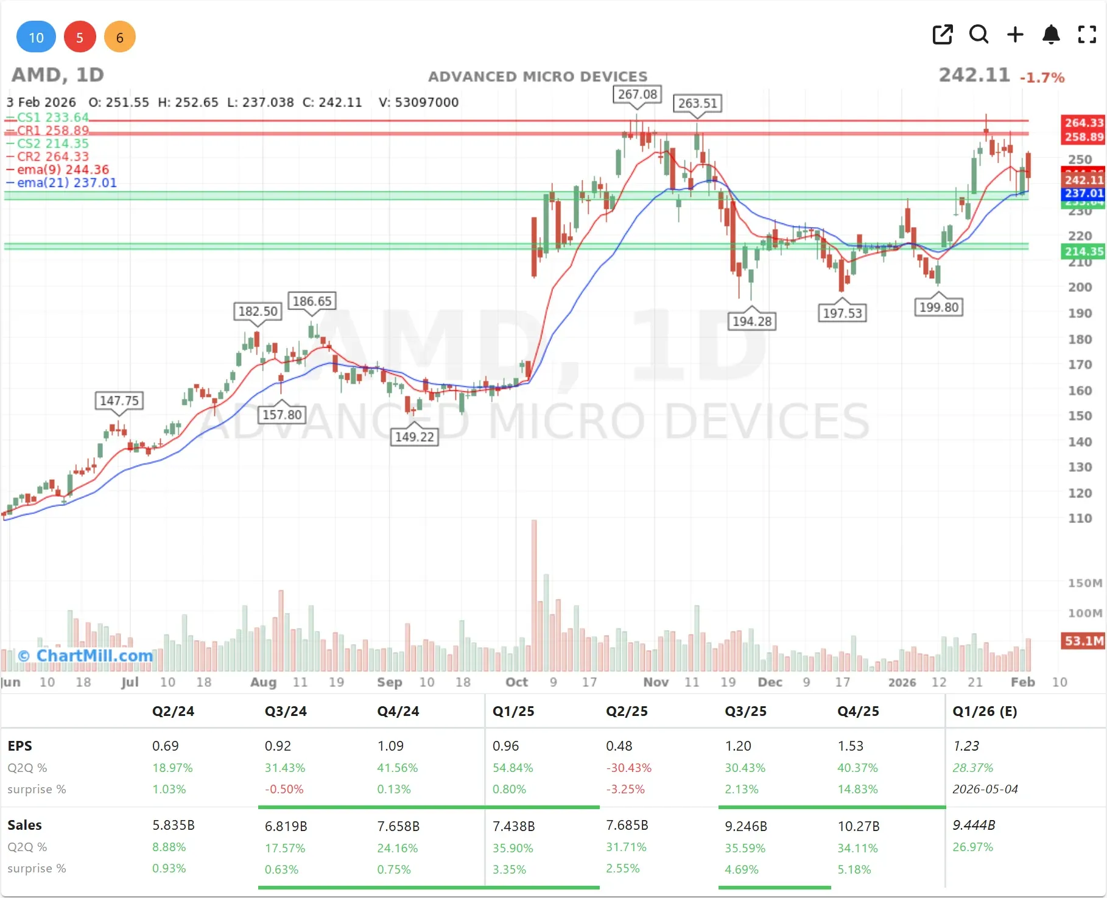Viewport: 1107px width, 898px height.
Task: Select the orange "6" rating badge
Action: [120, 37]
